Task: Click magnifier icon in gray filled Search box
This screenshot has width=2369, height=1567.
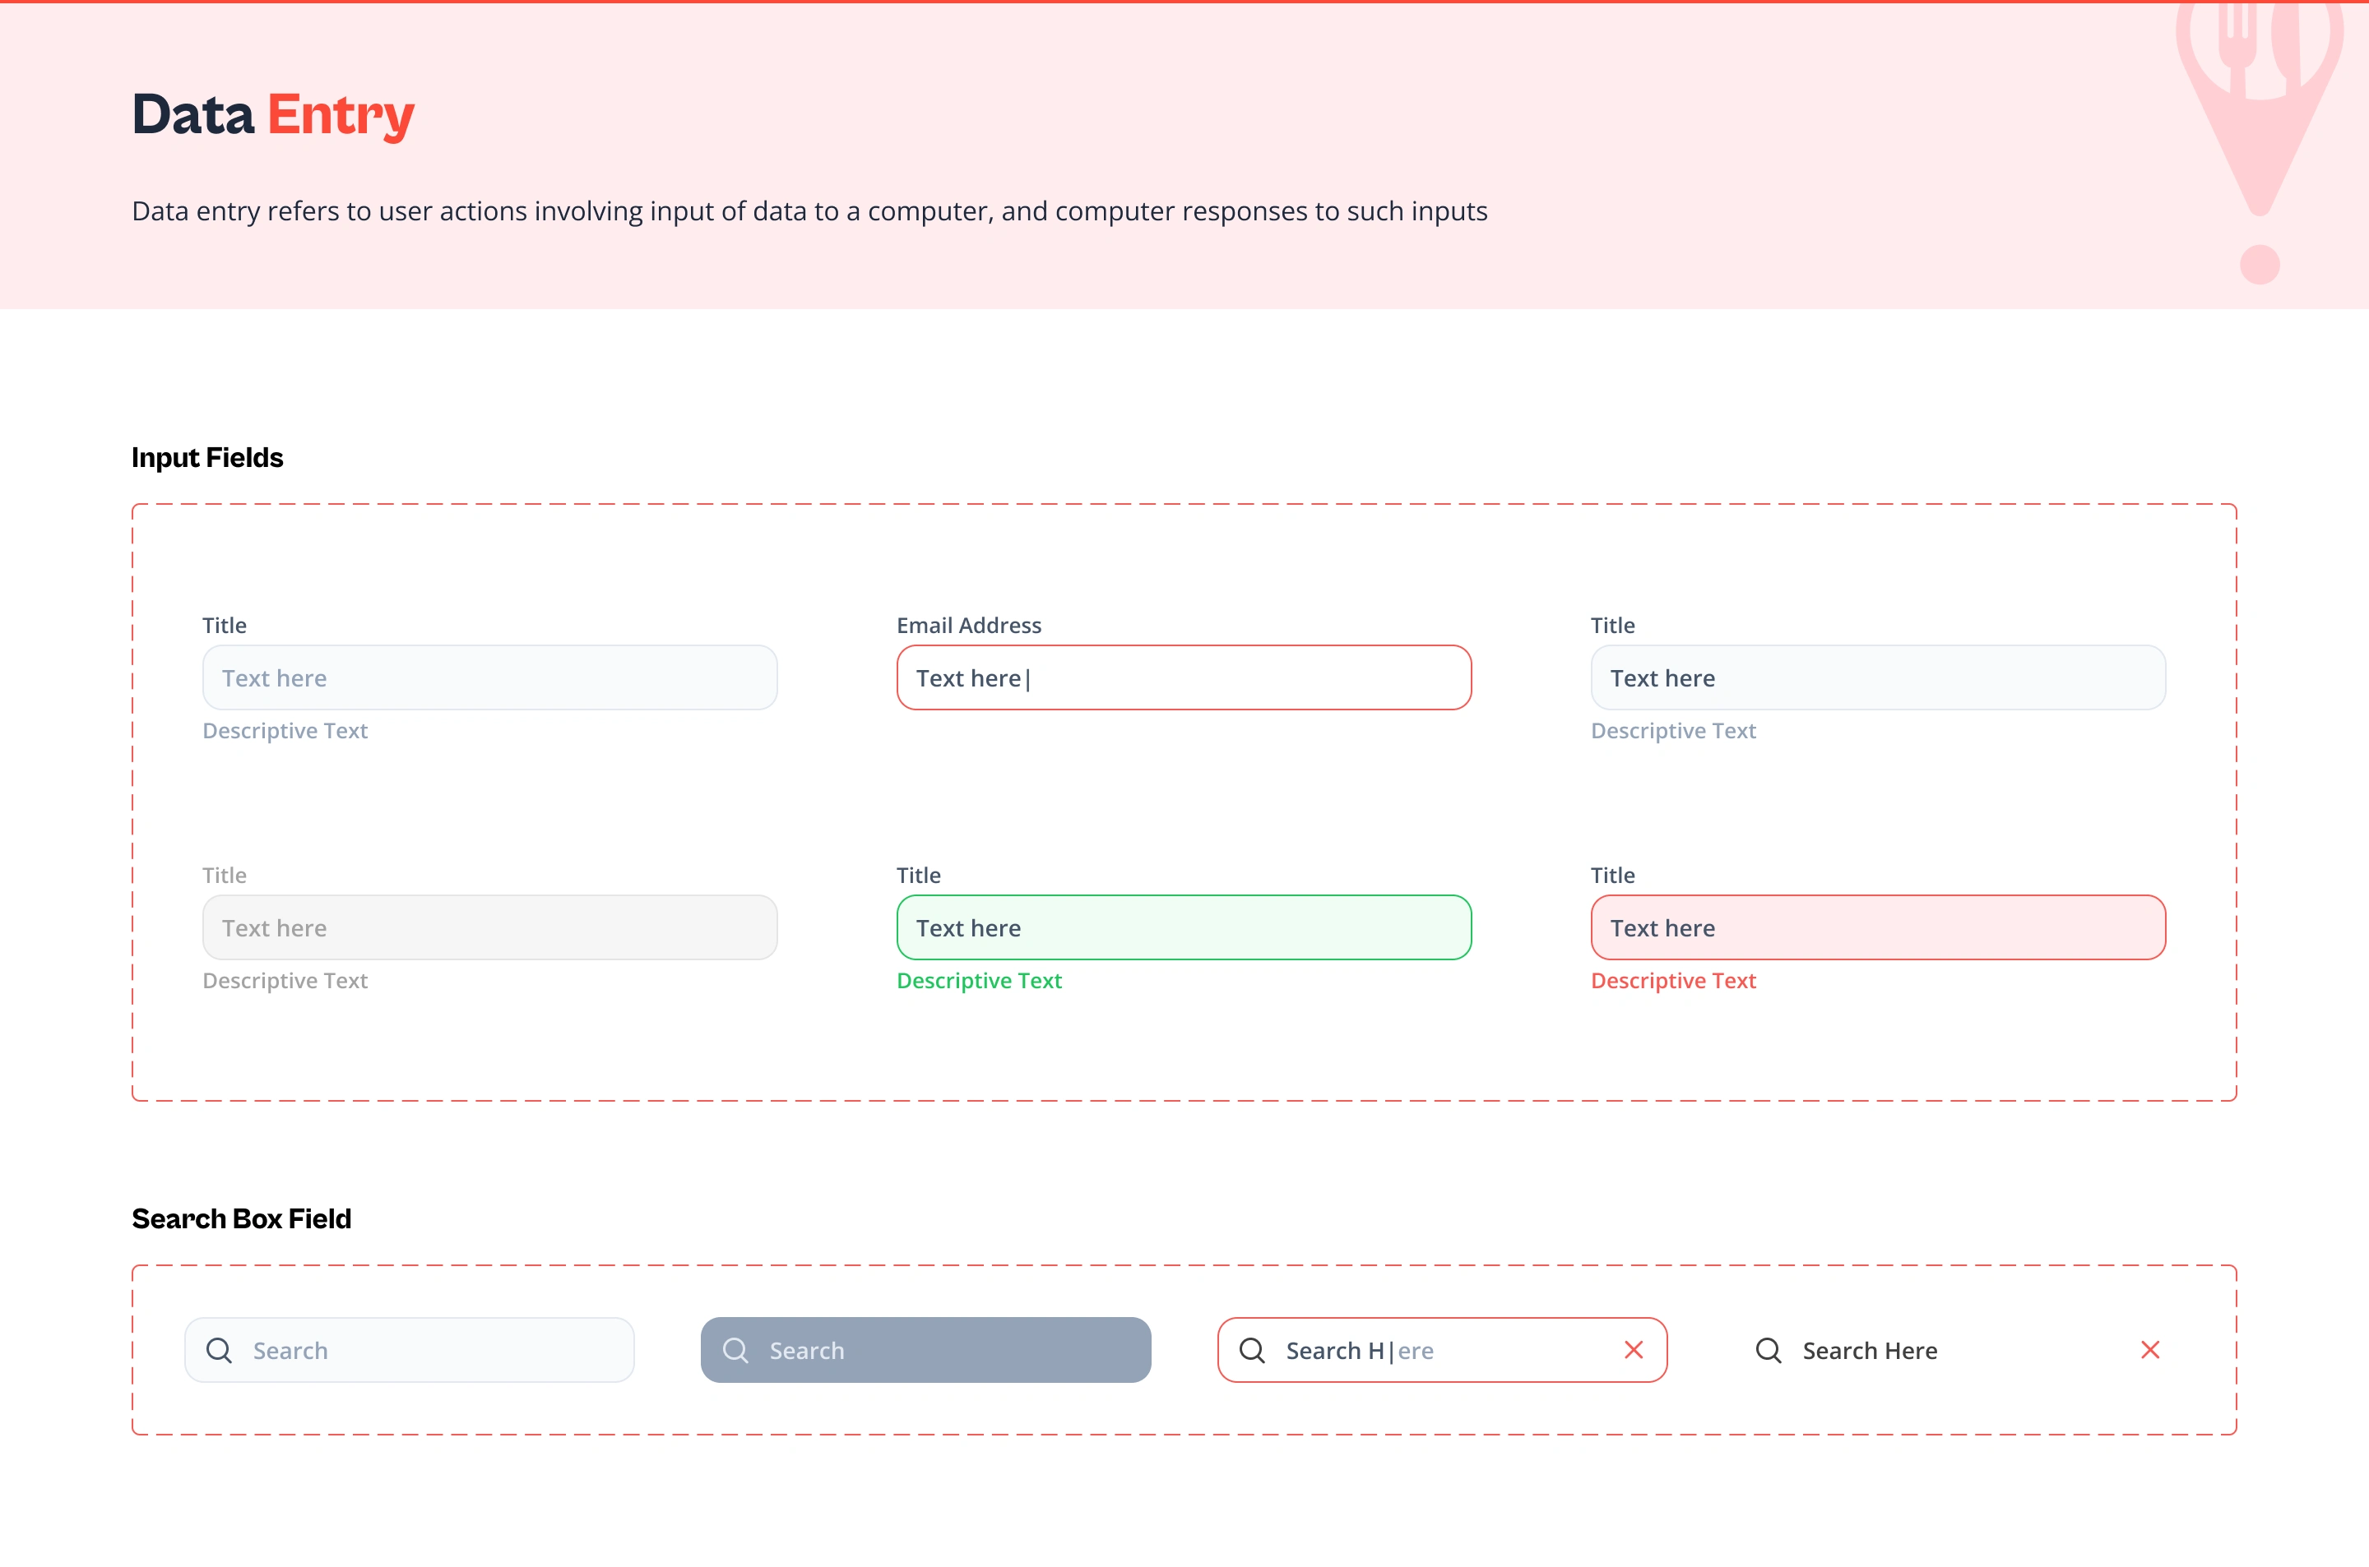Action: coord(735,1350)
